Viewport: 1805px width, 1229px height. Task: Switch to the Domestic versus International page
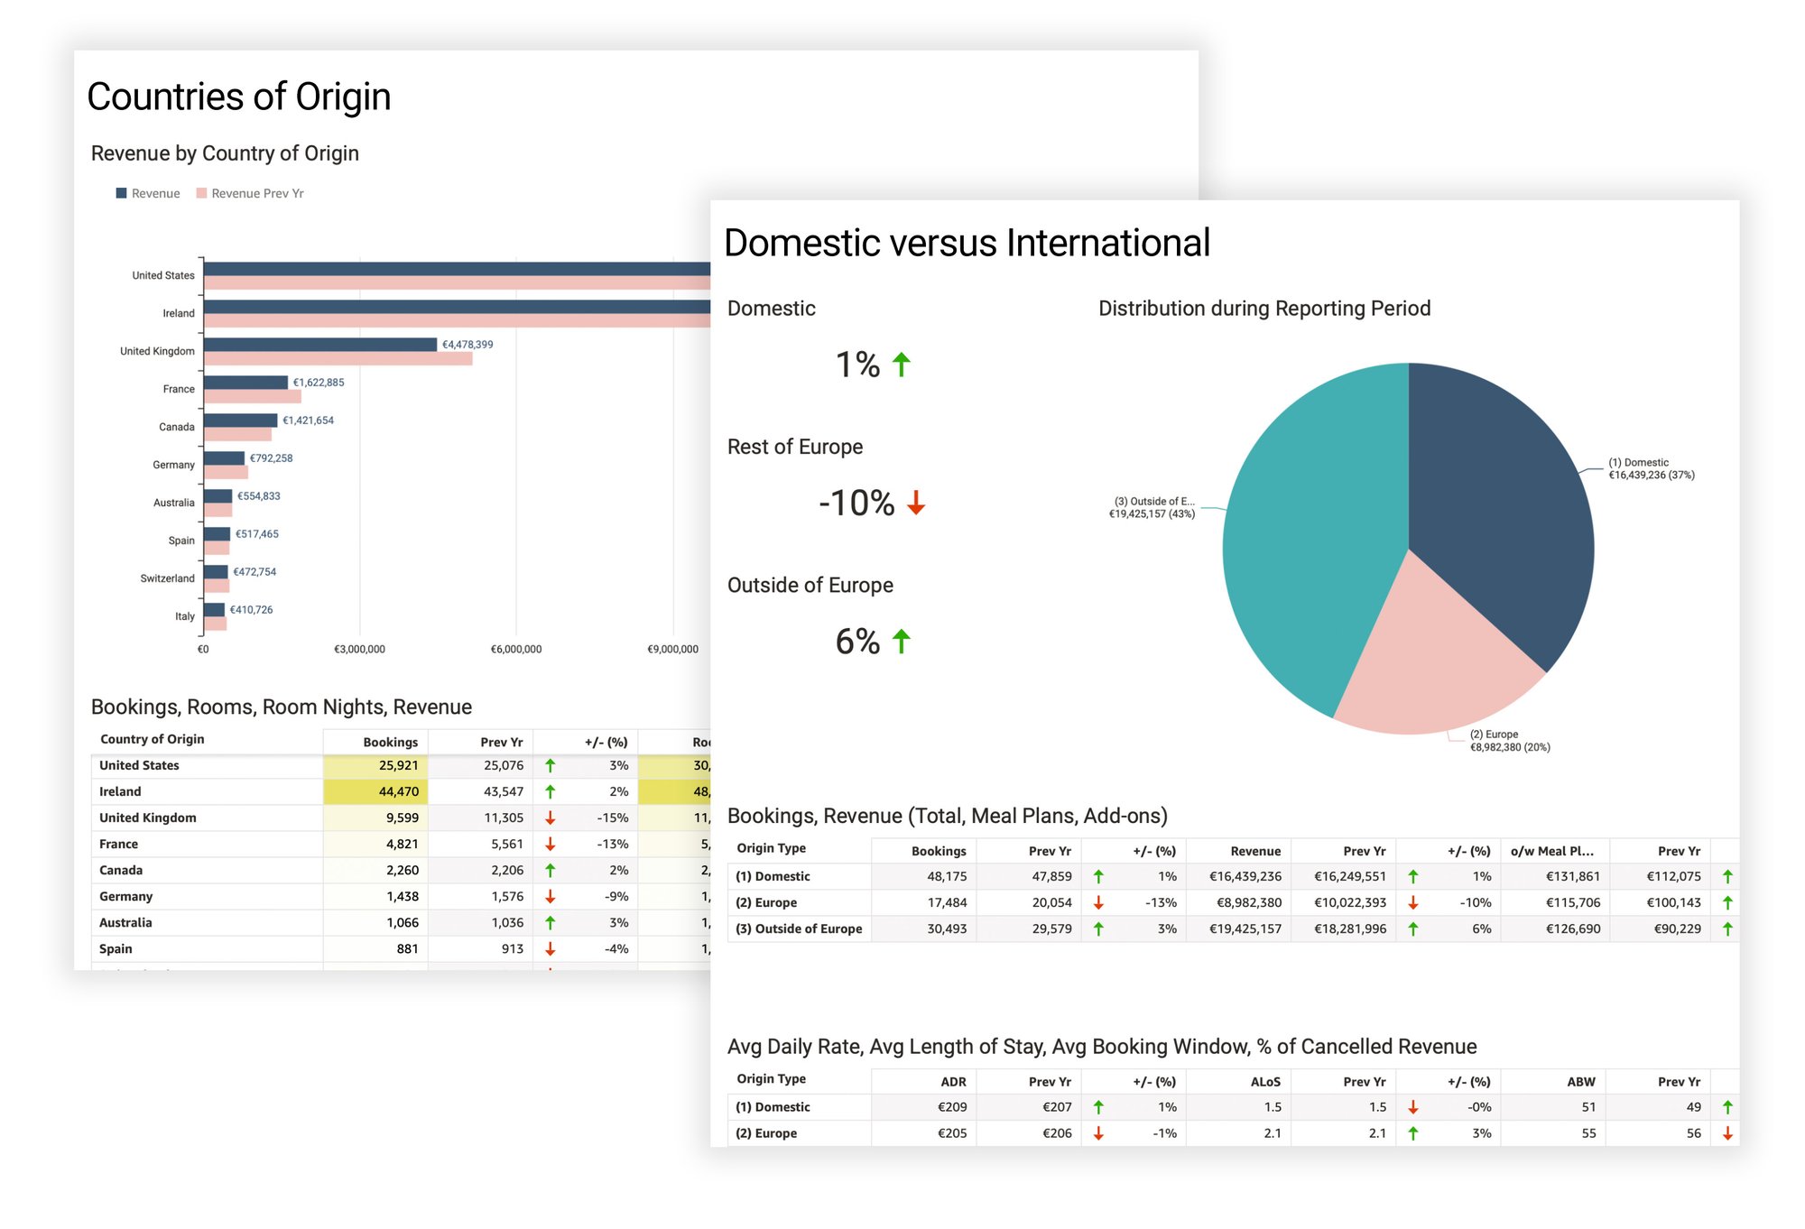coord(967,241)
